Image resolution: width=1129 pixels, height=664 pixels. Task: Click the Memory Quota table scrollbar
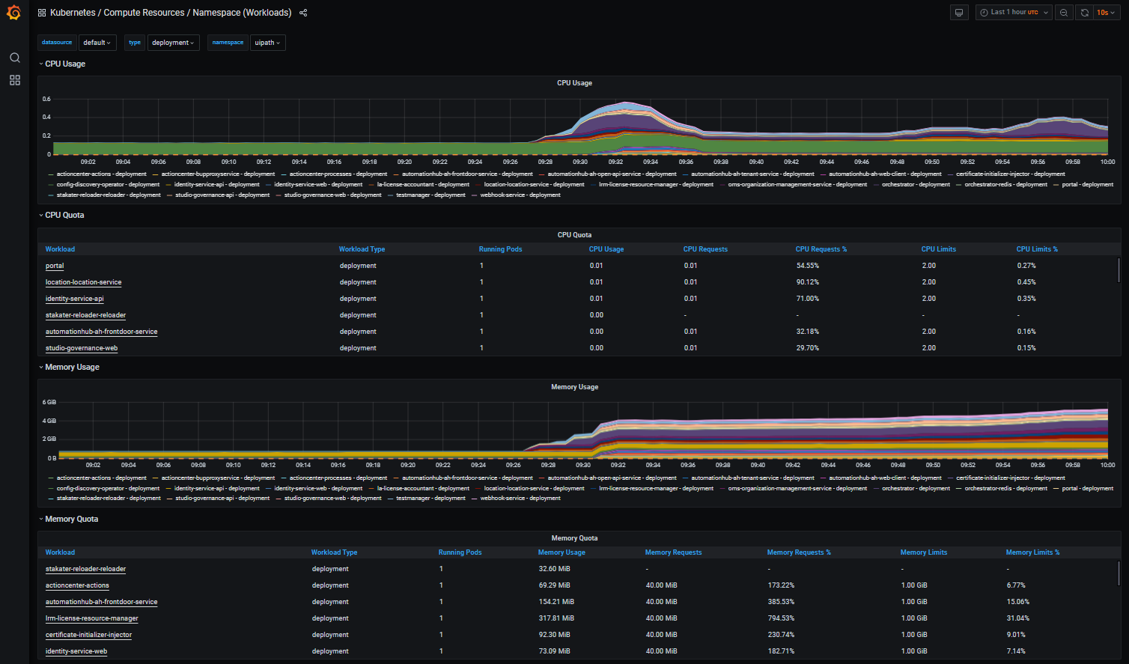coord(1119,573)
